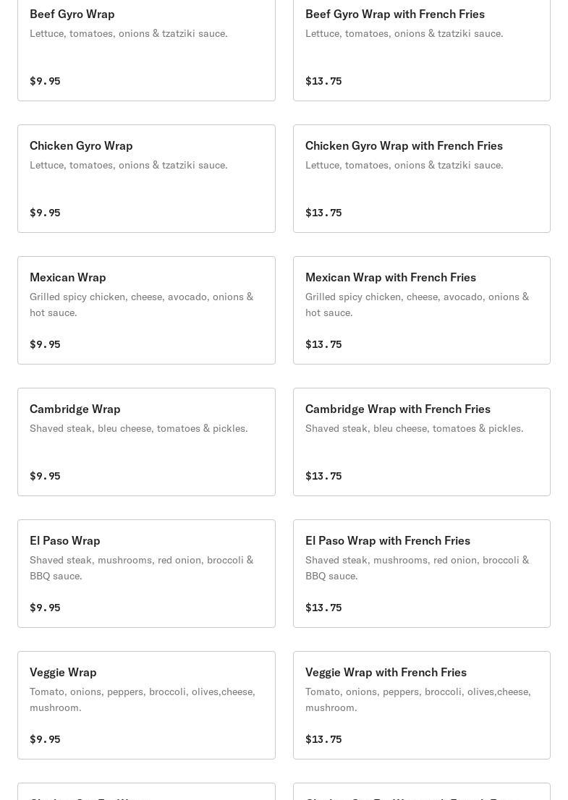568x800 pixels.
Task: Open the El Paso Wrap card
Action: click(65, 541)
